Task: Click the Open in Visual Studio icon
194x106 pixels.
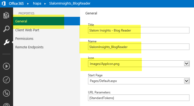Action: click(x=6, y=93)
